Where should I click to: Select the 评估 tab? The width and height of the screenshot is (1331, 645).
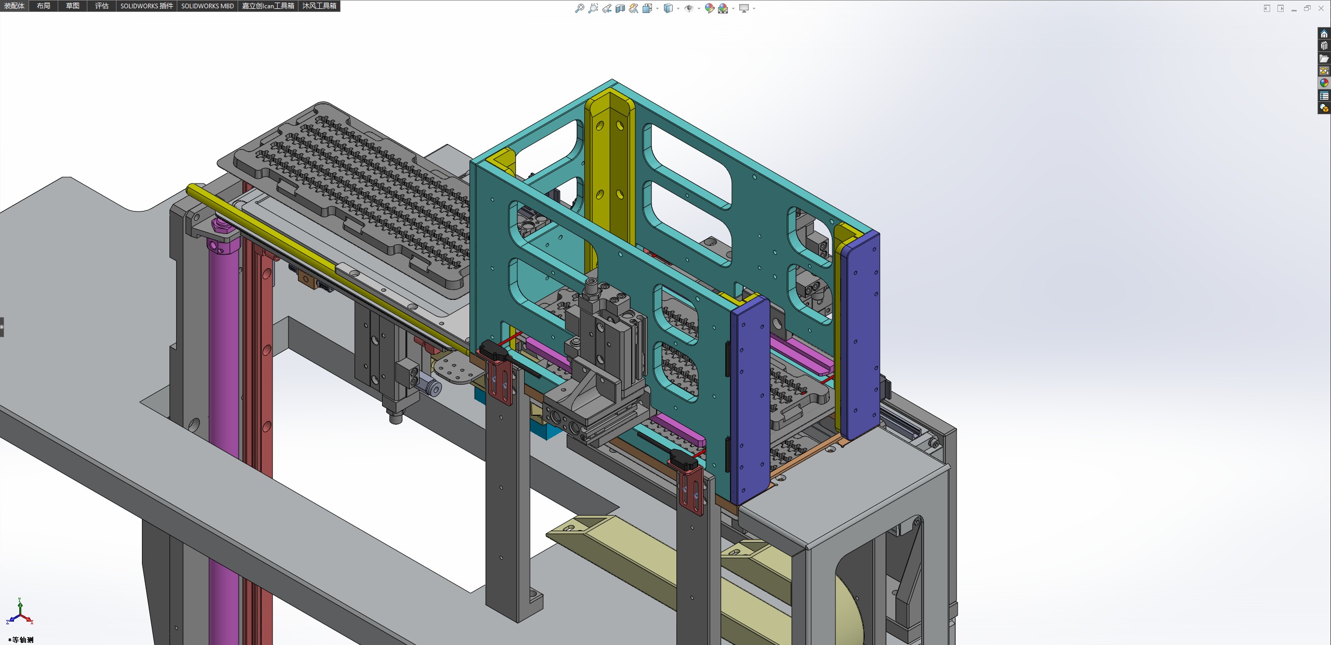click(x=102, y=6)
